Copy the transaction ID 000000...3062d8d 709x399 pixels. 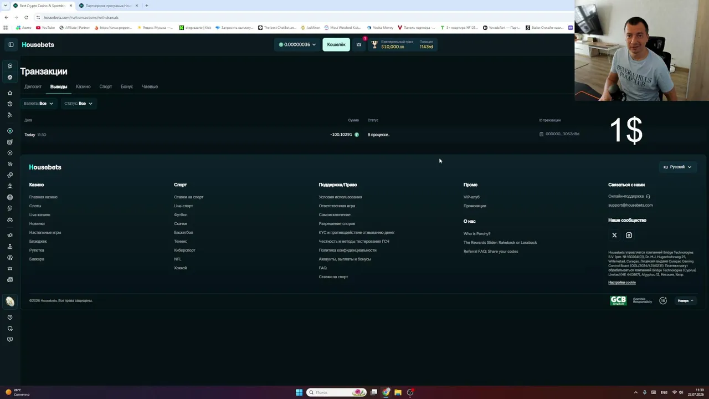click(559, 134)
